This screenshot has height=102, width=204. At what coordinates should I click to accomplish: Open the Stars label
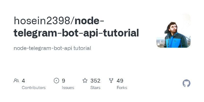(x=95, y=88)
